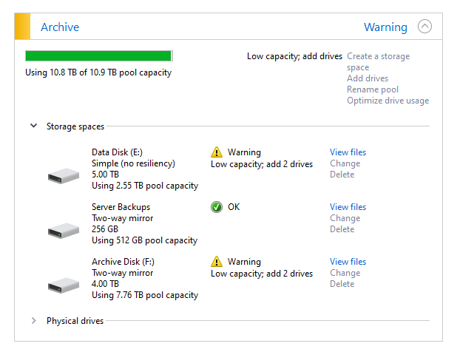The width and height of the screenshot is (457, 352).
Task: Click Delete for Data Disk (E:)
Action: coord(342,175)
